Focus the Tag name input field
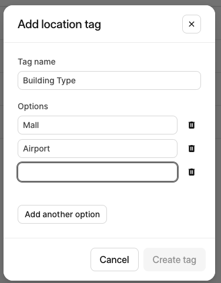This screenshot has height=283, width=221. (109, 80)
